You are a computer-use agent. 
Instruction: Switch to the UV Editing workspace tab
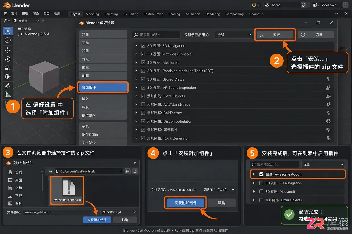pos(131,14)
